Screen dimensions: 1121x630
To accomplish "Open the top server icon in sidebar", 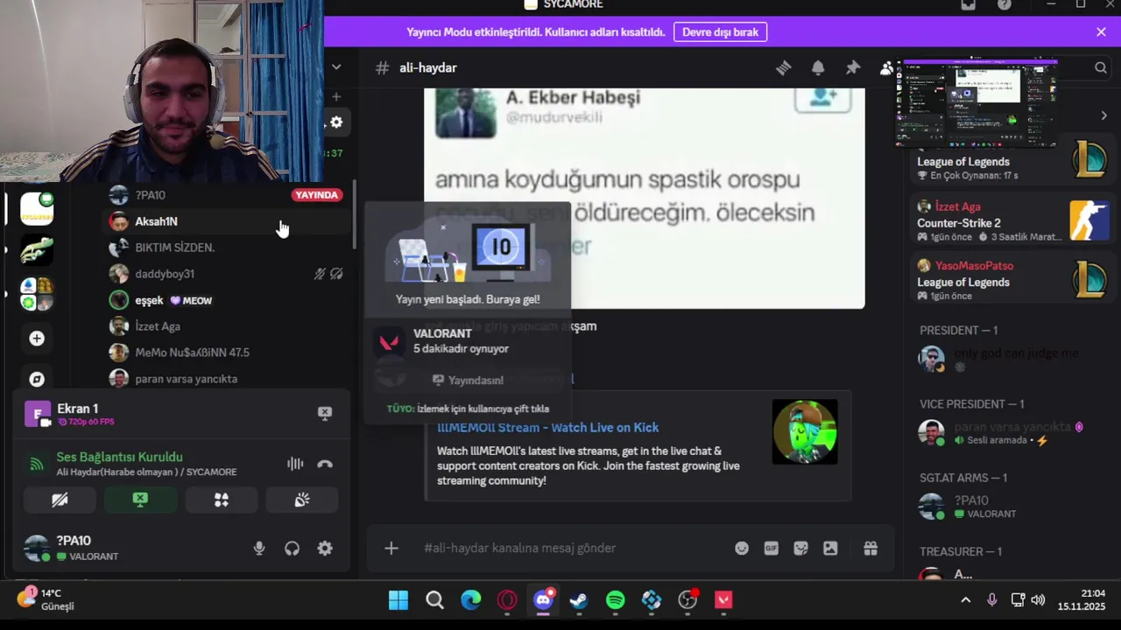I will (x=37, y=208).
